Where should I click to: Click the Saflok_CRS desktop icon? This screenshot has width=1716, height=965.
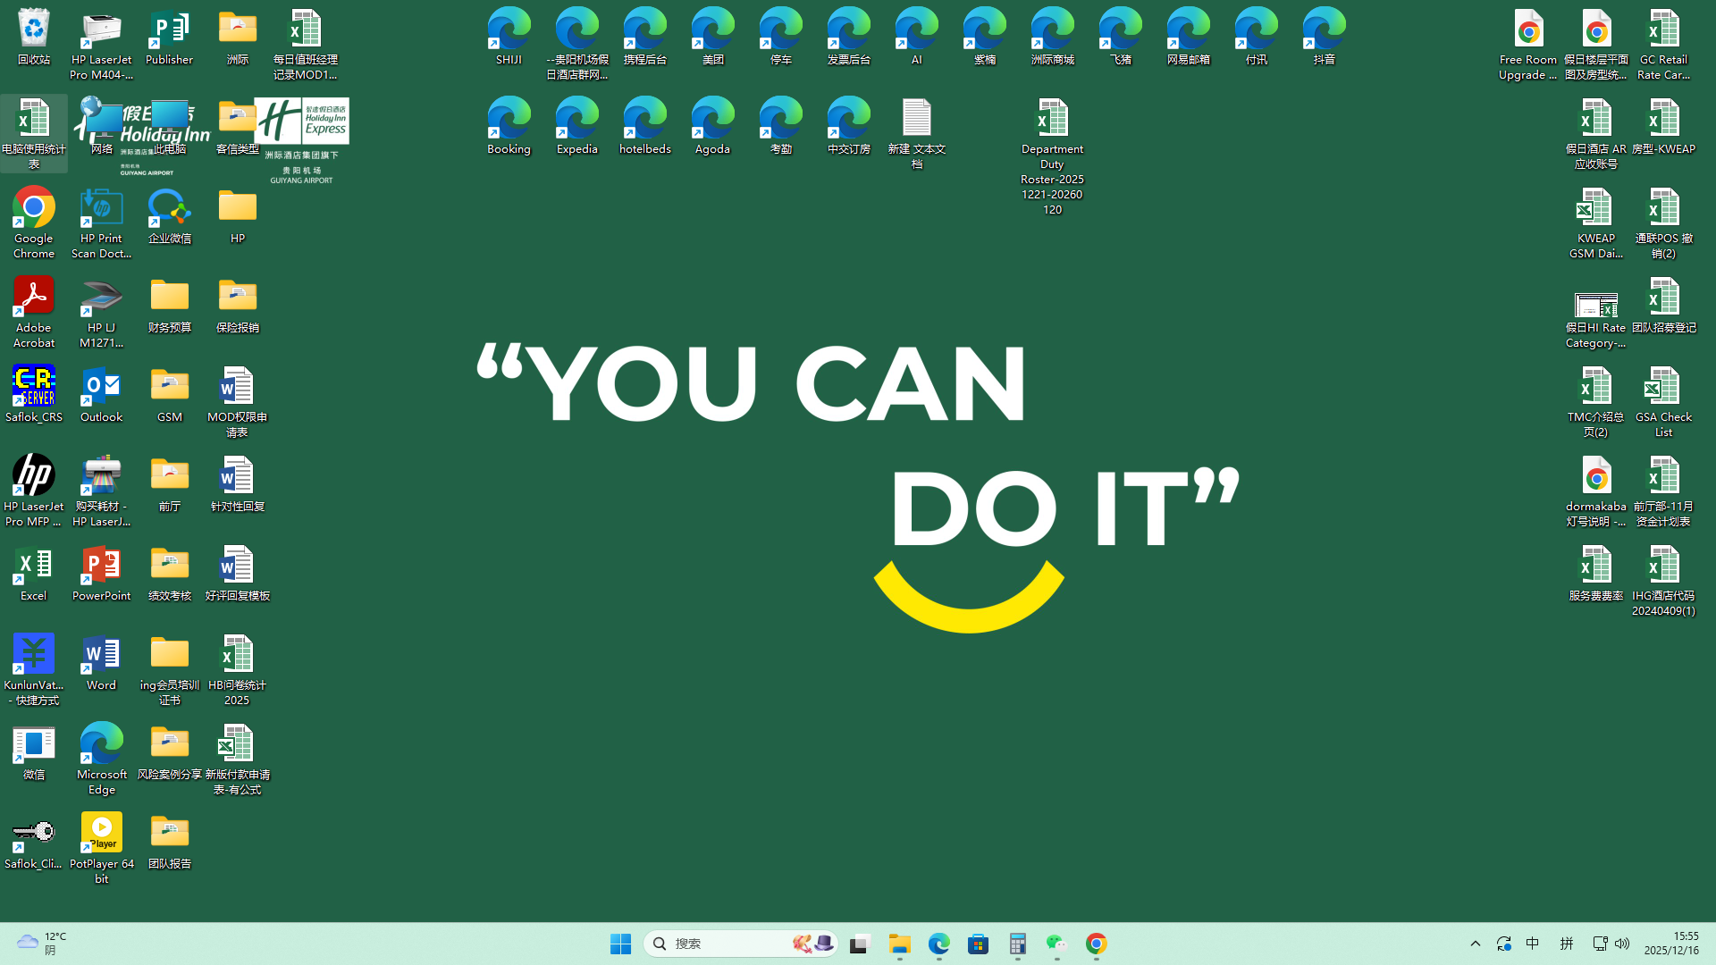pos(33,393)
